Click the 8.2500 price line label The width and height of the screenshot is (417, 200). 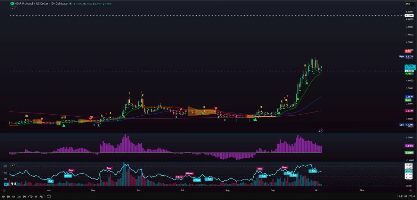[x=409, y=16]
